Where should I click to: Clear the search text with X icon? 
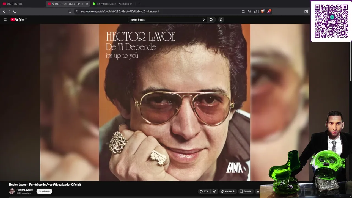point(204,20)
